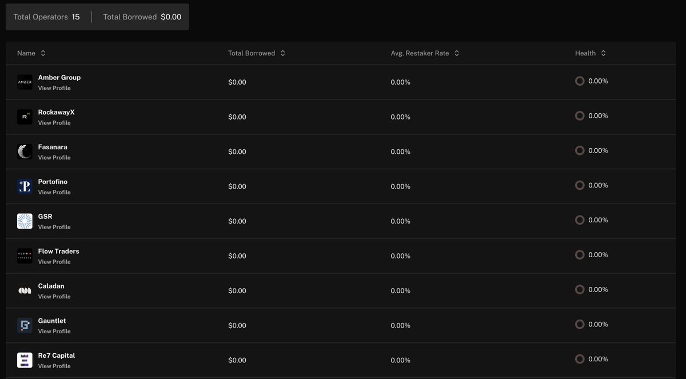Image resolution: width=686 pixels, height=379 pixels.
Task: Click Caladan's health ring indicator
Action: coord(580,290)
